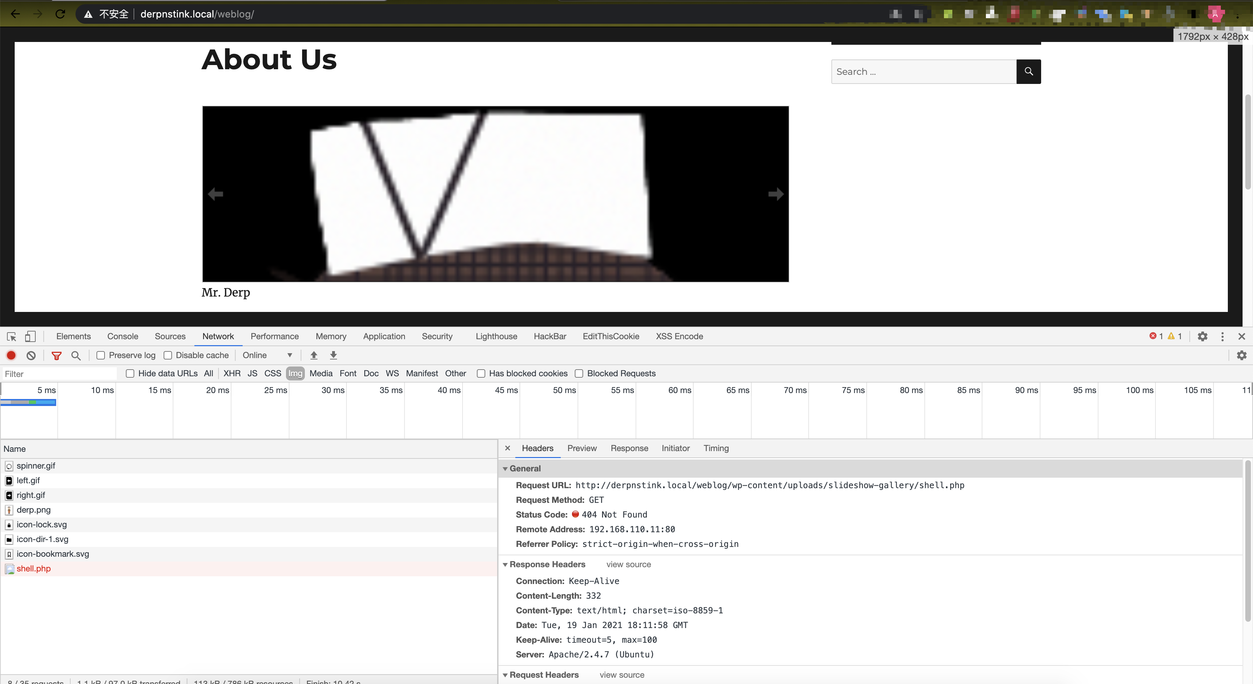Toggle the XHR filter type
Screen dimensions: 1253x684
pyautogui.click(x=232, y=373)
